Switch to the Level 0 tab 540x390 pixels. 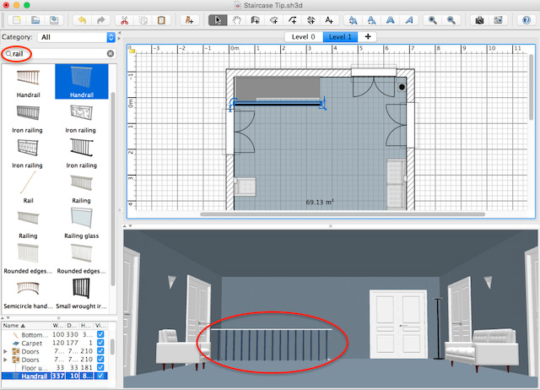[x=301, y=37]
